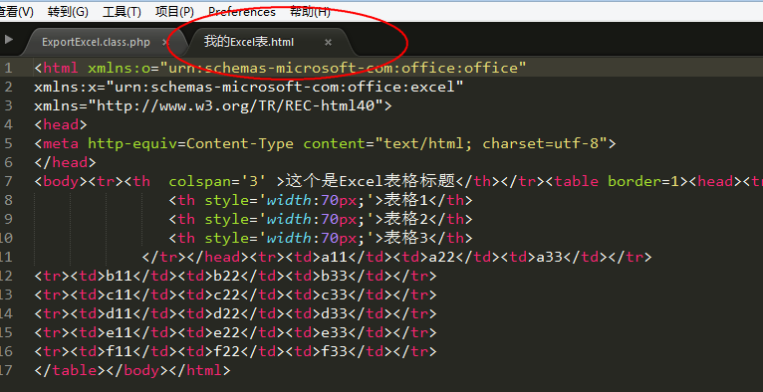Open the 查看(V) menu
Screen dimensions: 763x392
click(x=16, y=12)
